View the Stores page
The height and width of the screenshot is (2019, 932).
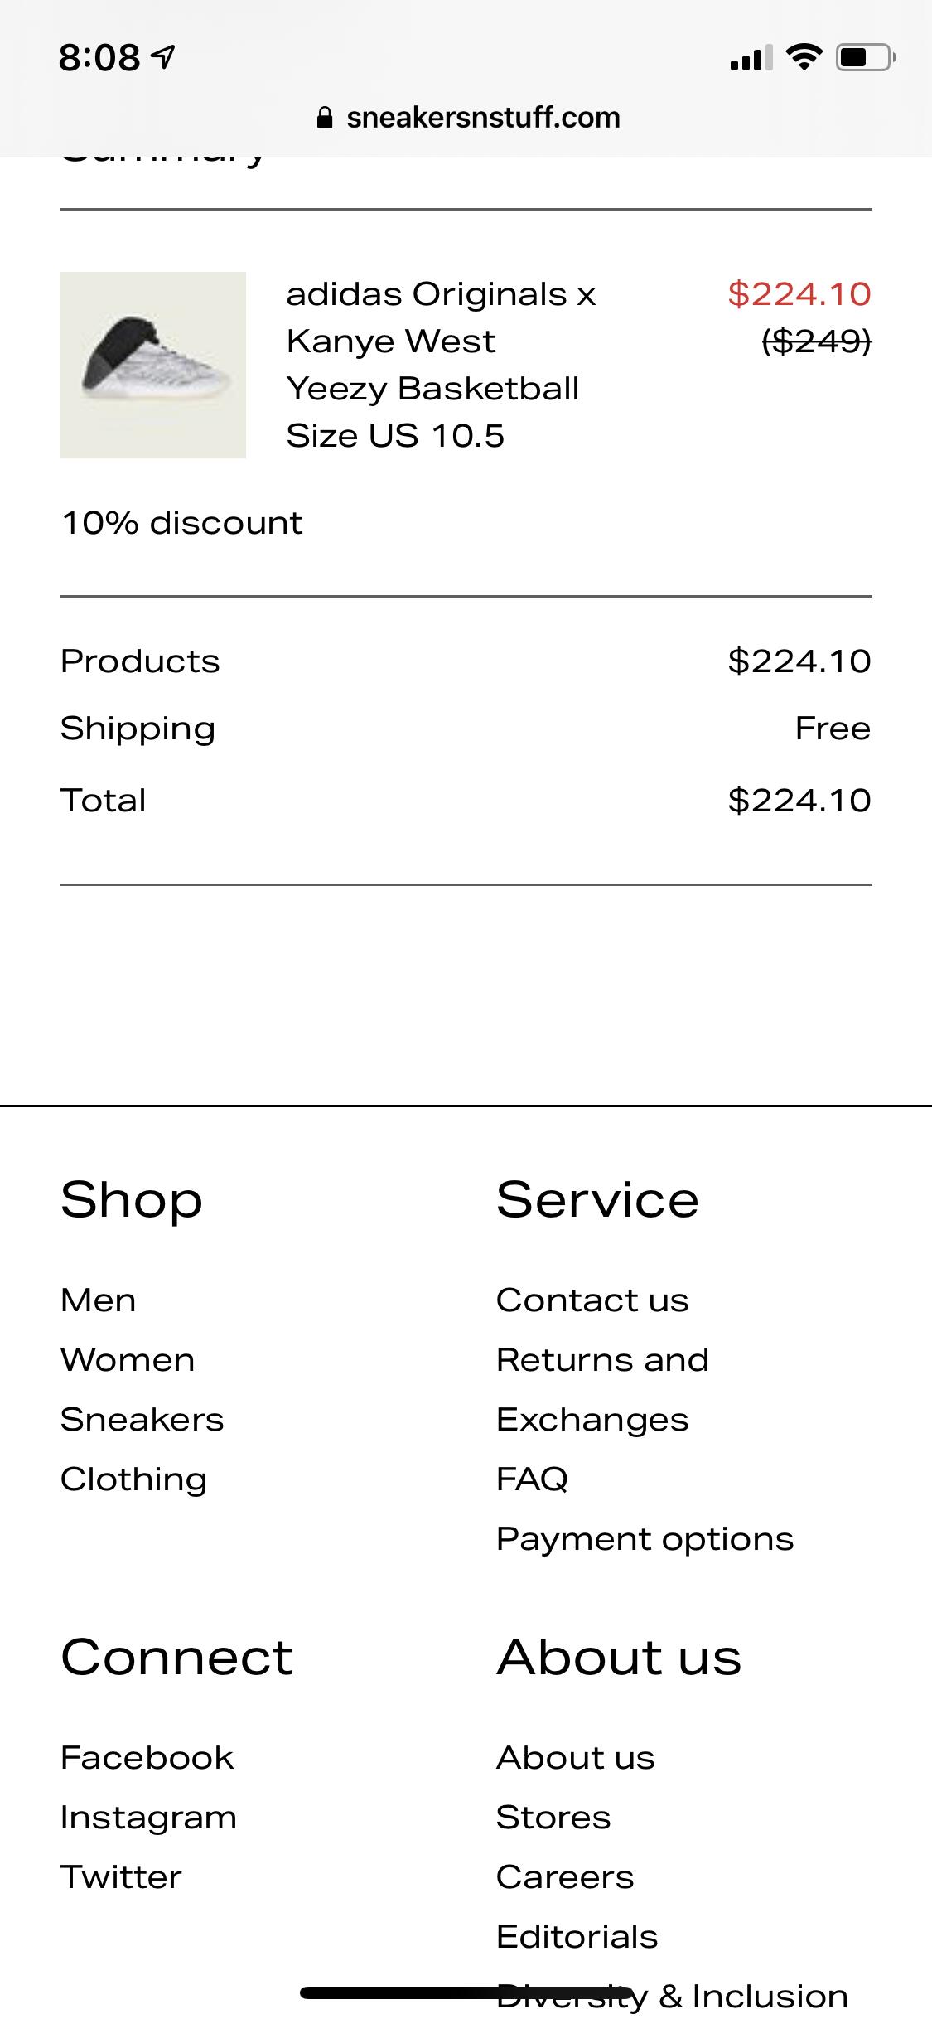(x=553, y=1818)
